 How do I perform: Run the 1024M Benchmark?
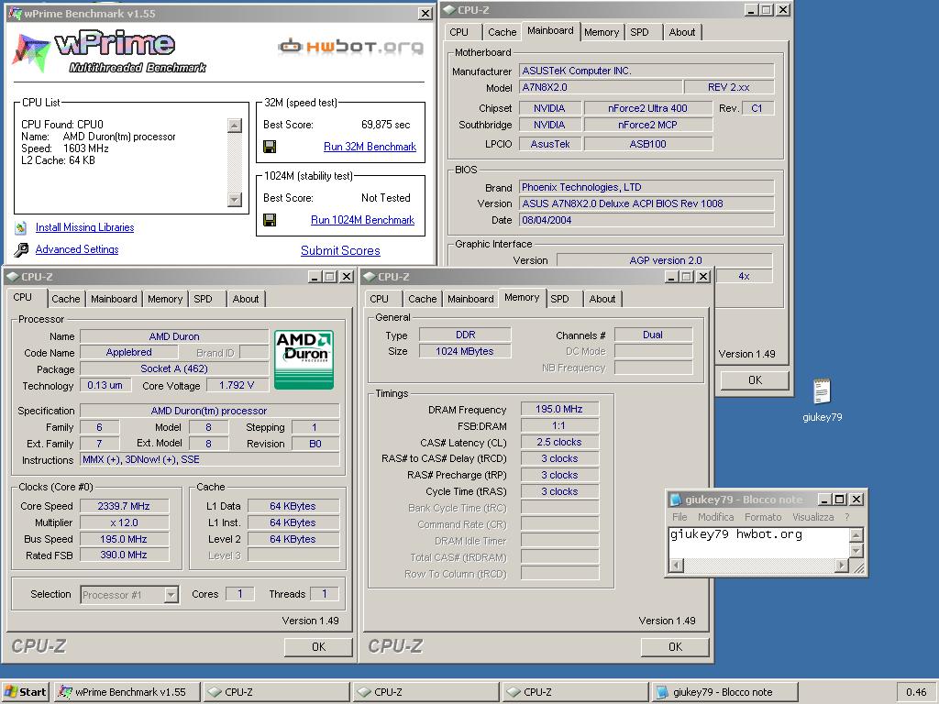click(x=362, y=220)
